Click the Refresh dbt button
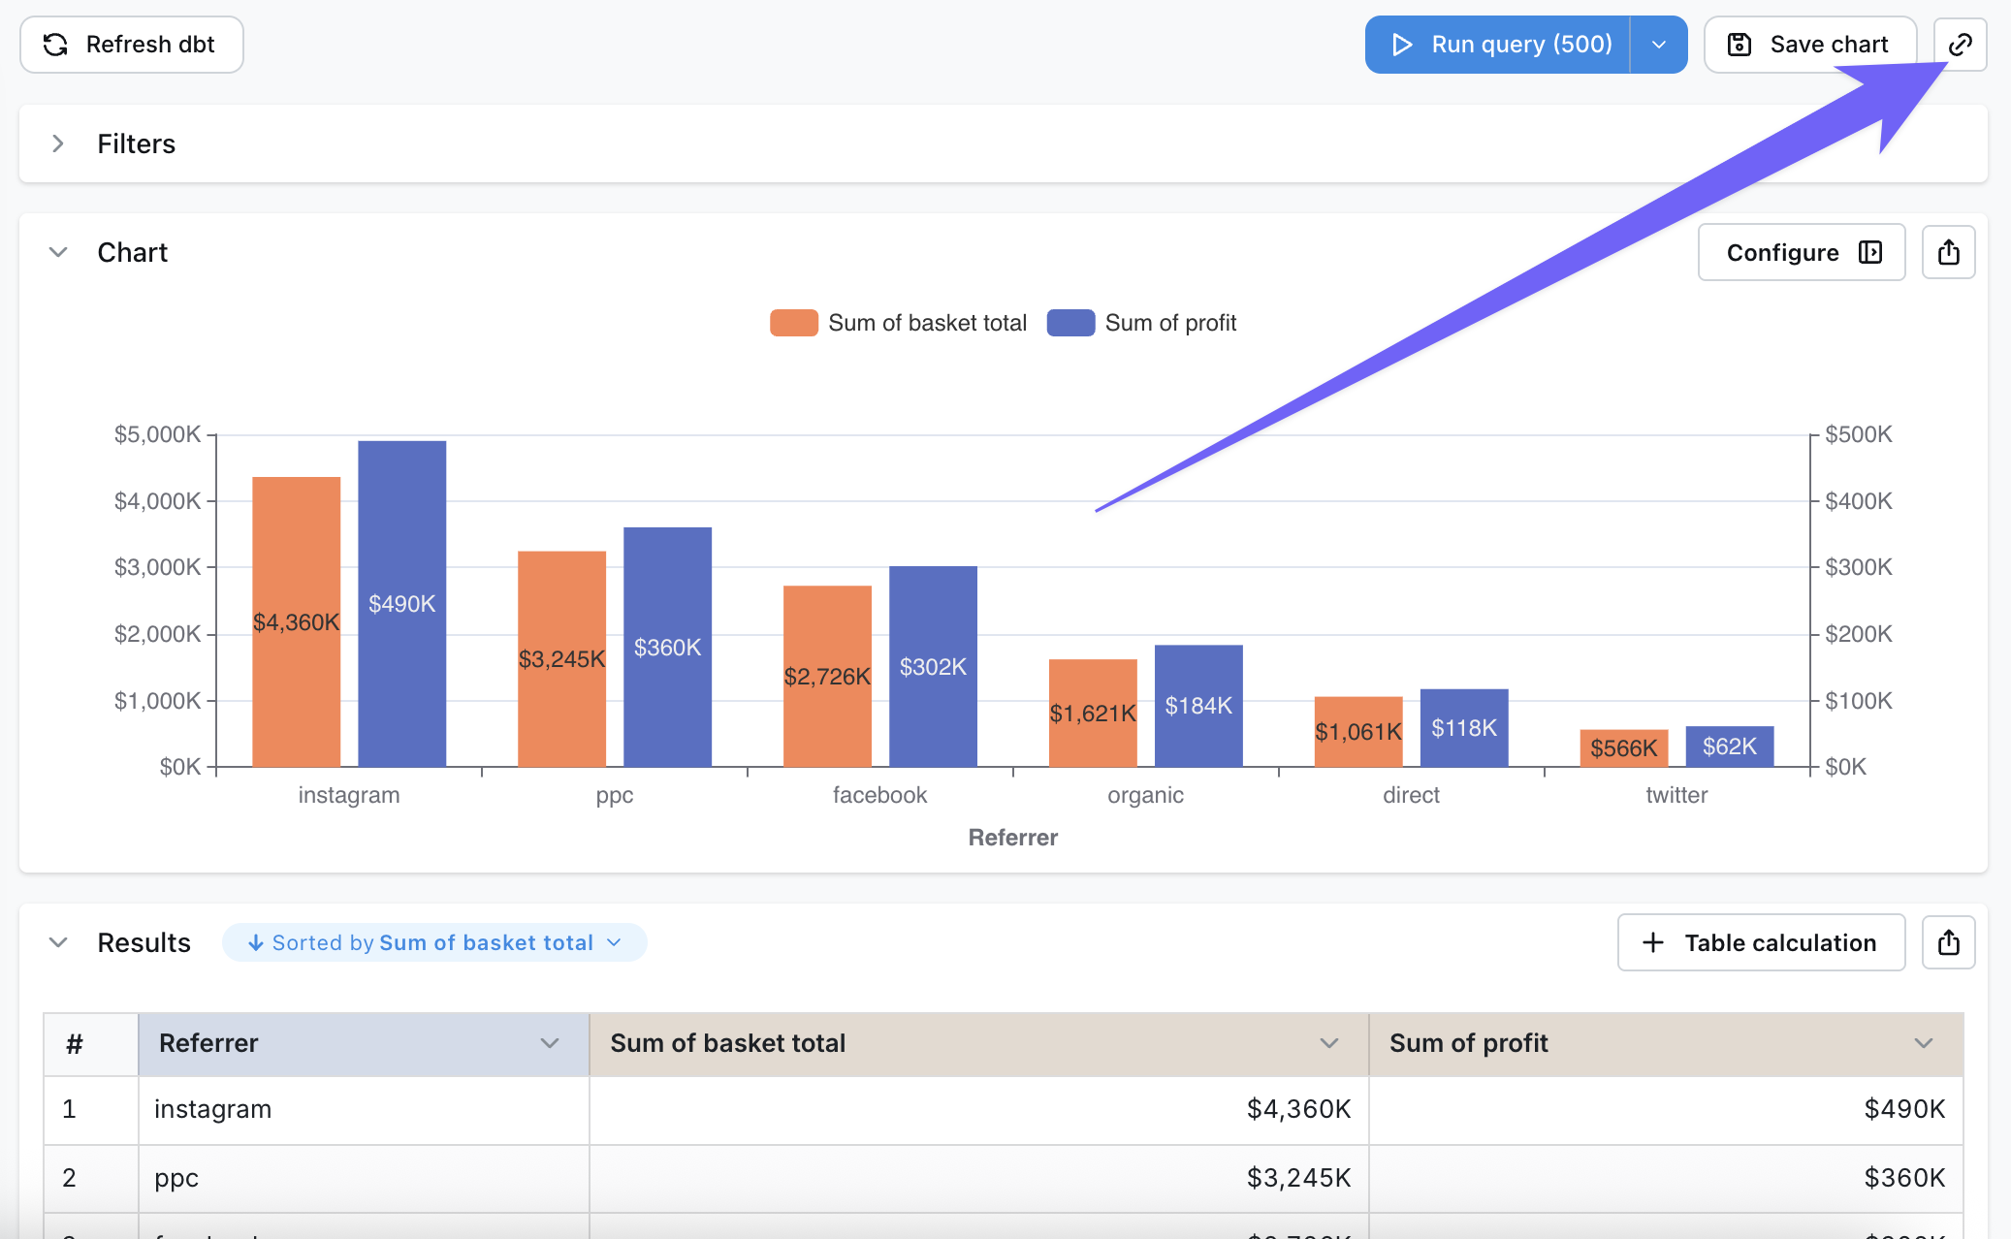The height and width of the screenshot is (1239, 2011). click(132, 45)
